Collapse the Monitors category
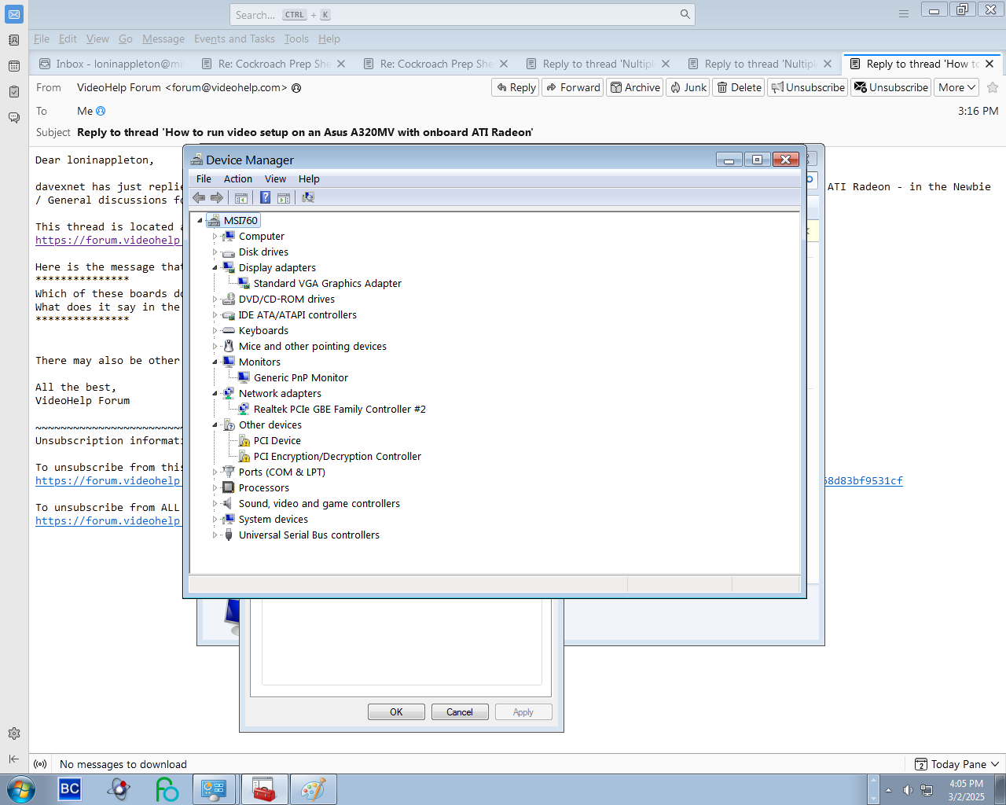The width and height of the screenshot is (1006, 805). click(x=215, y=362)
